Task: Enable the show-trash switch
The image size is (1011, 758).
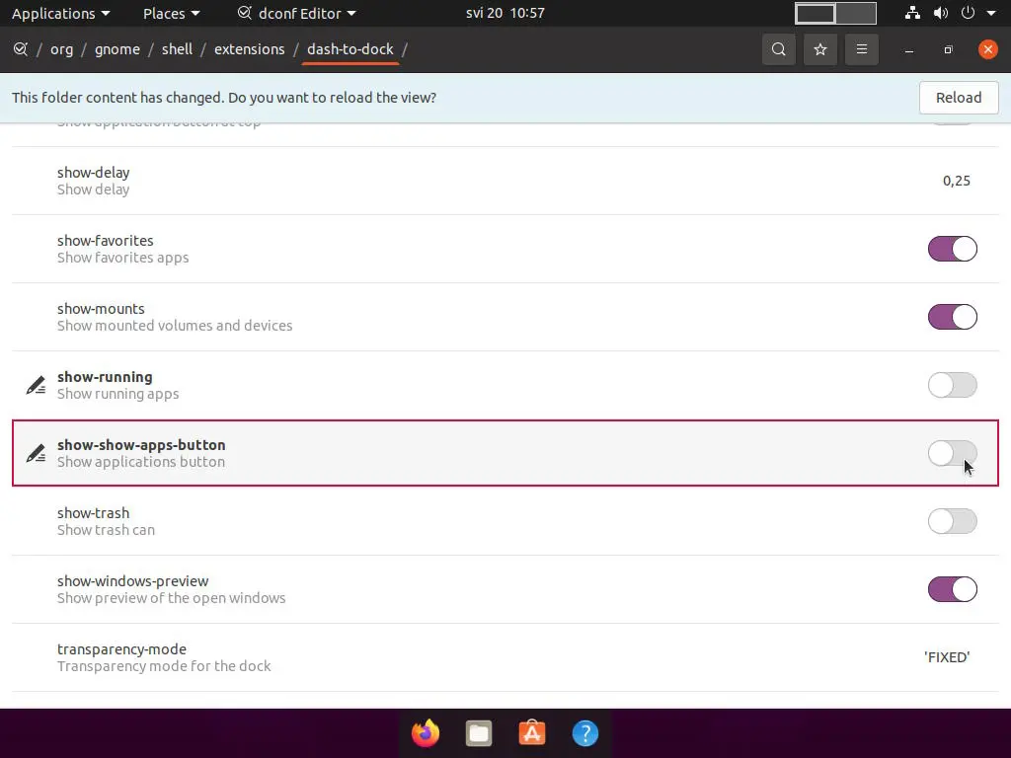Action: click(953, 521)
